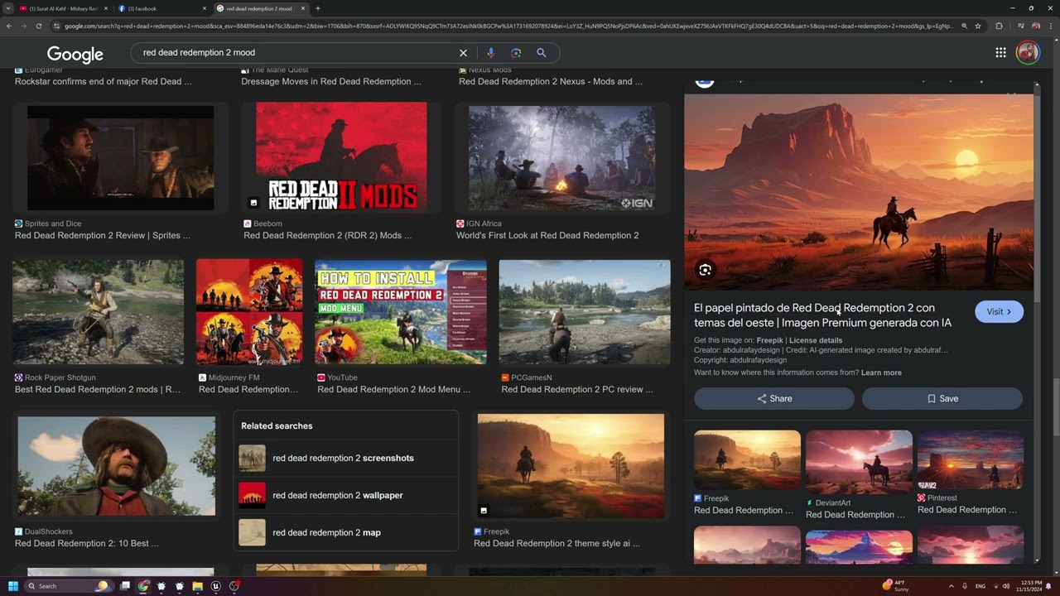The height and width of the screenshot is (596, 1060).
Task: Search related: red dead redemption 2 map
Action: (345, 532)
